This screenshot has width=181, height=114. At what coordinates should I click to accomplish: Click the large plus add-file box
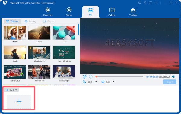(19, 102)
